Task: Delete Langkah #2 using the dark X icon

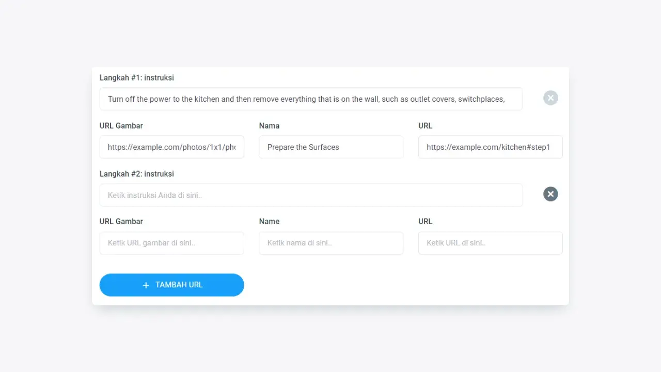Action: pos(550,194)
